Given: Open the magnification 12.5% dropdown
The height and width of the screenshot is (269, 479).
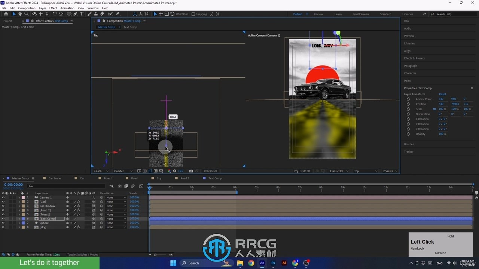Looking at the screenshot, I should [x=101, y=171].
